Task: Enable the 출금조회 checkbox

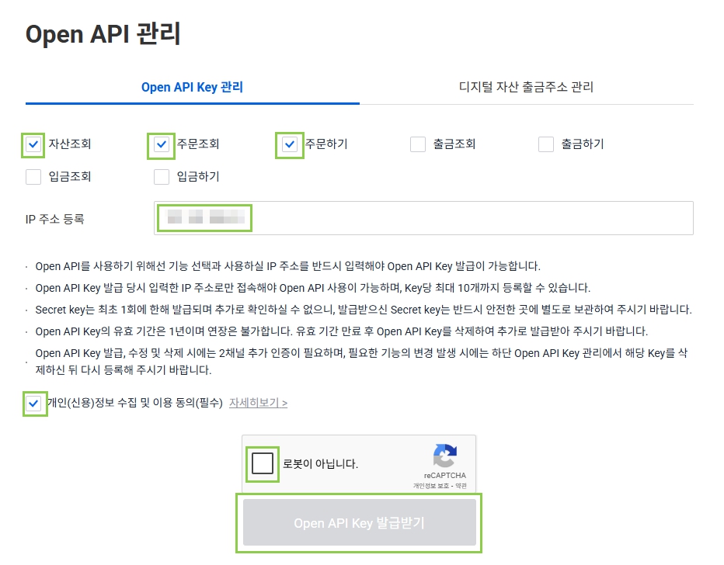Action: tap(418, 144)
